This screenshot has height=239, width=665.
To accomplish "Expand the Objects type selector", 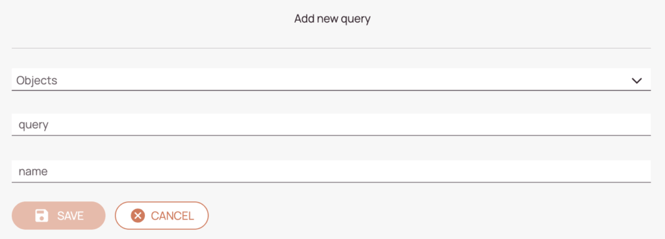I will pyautogui.click(x=331, y=80).
